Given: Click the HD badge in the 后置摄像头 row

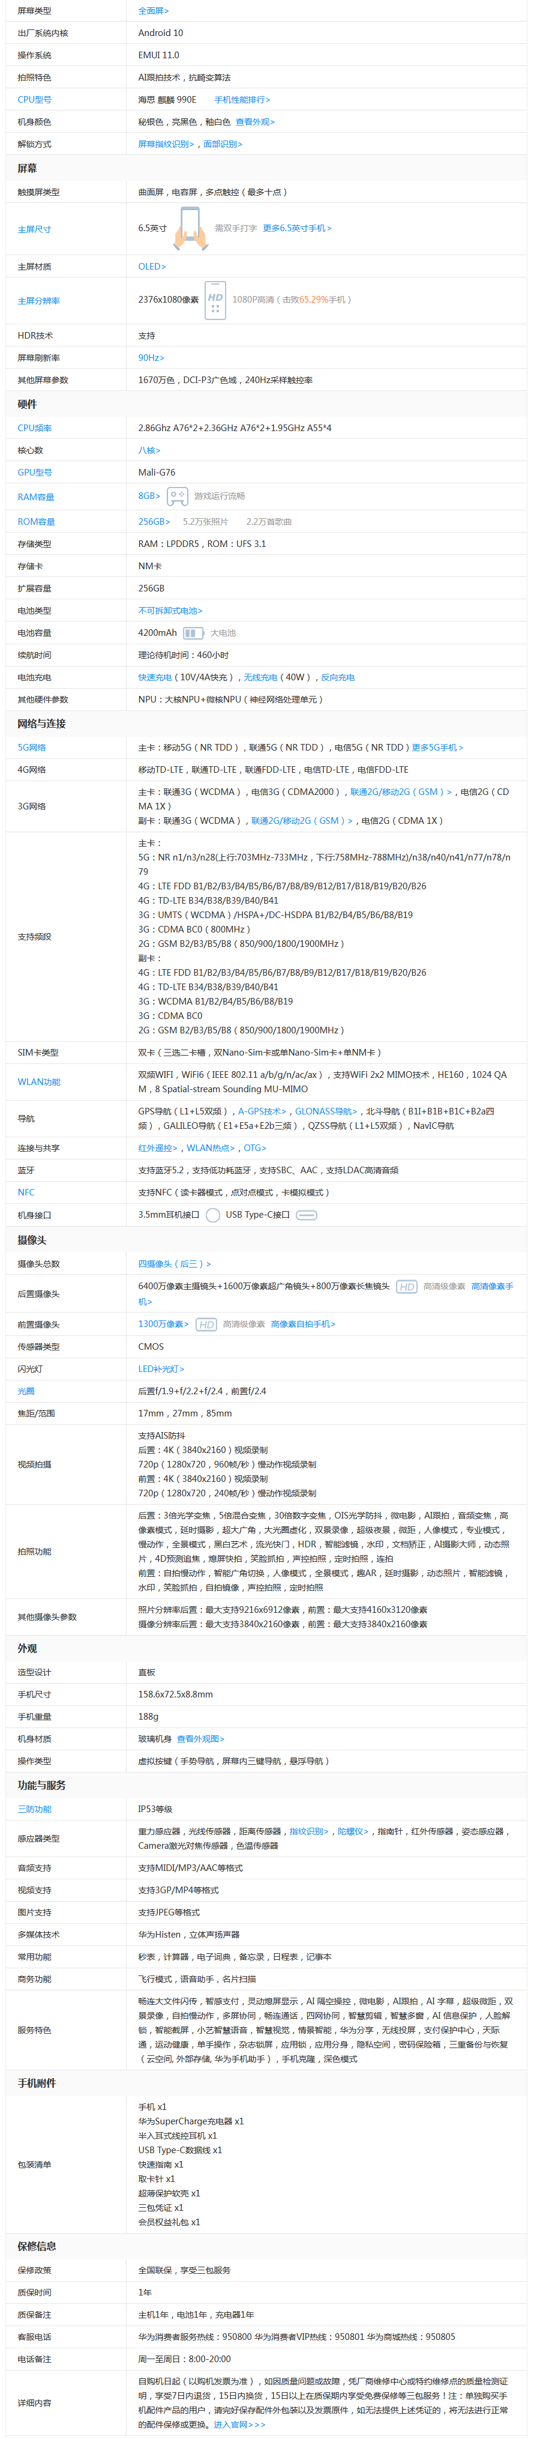Looking at the screenshot, I should coord(407,1287).
